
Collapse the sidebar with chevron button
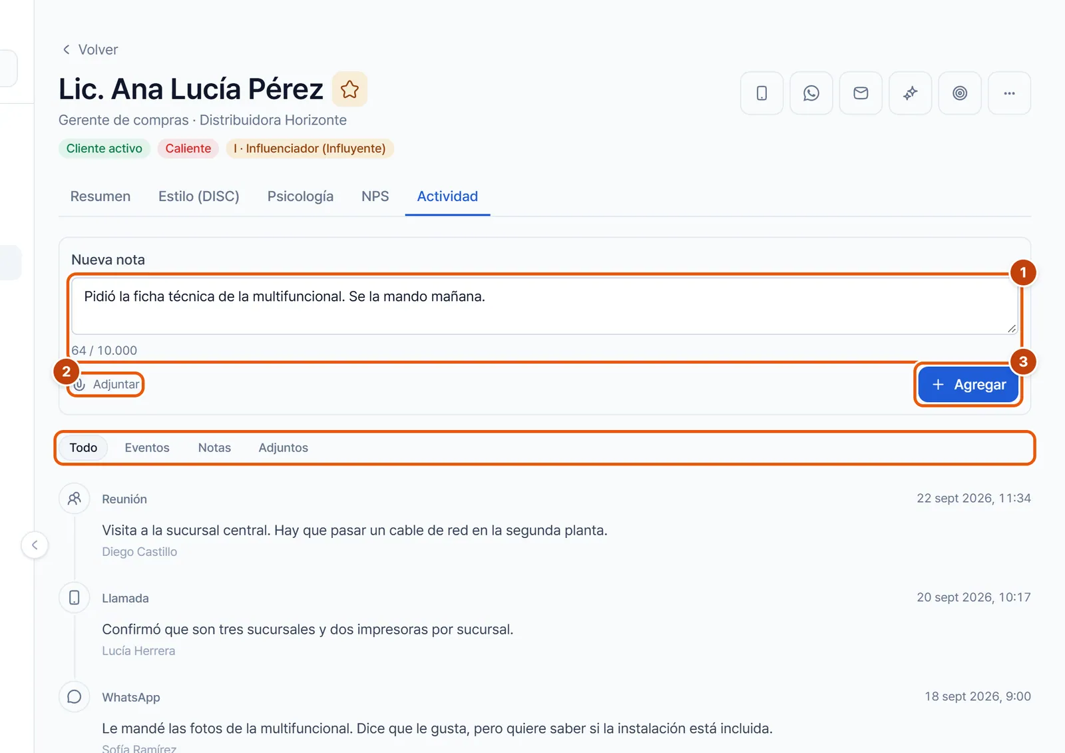point(35,545)
